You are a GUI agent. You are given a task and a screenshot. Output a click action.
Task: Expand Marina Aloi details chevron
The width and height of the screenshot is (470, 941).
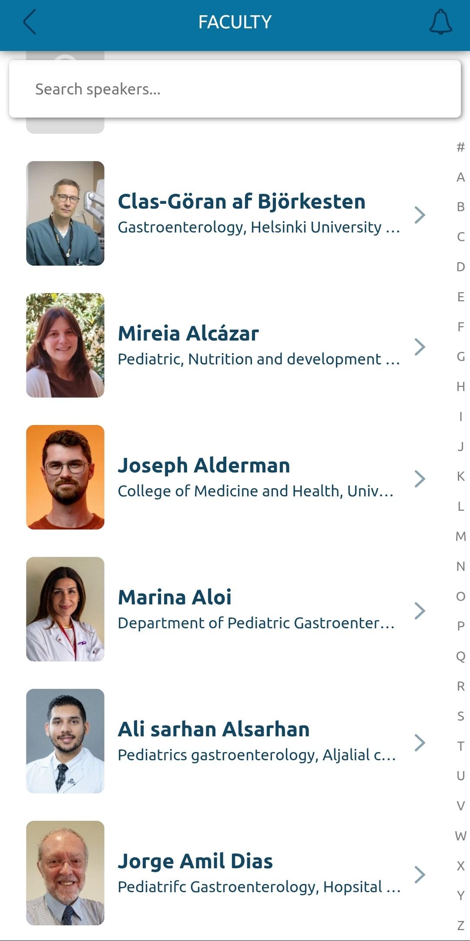(x=420, y=610)
